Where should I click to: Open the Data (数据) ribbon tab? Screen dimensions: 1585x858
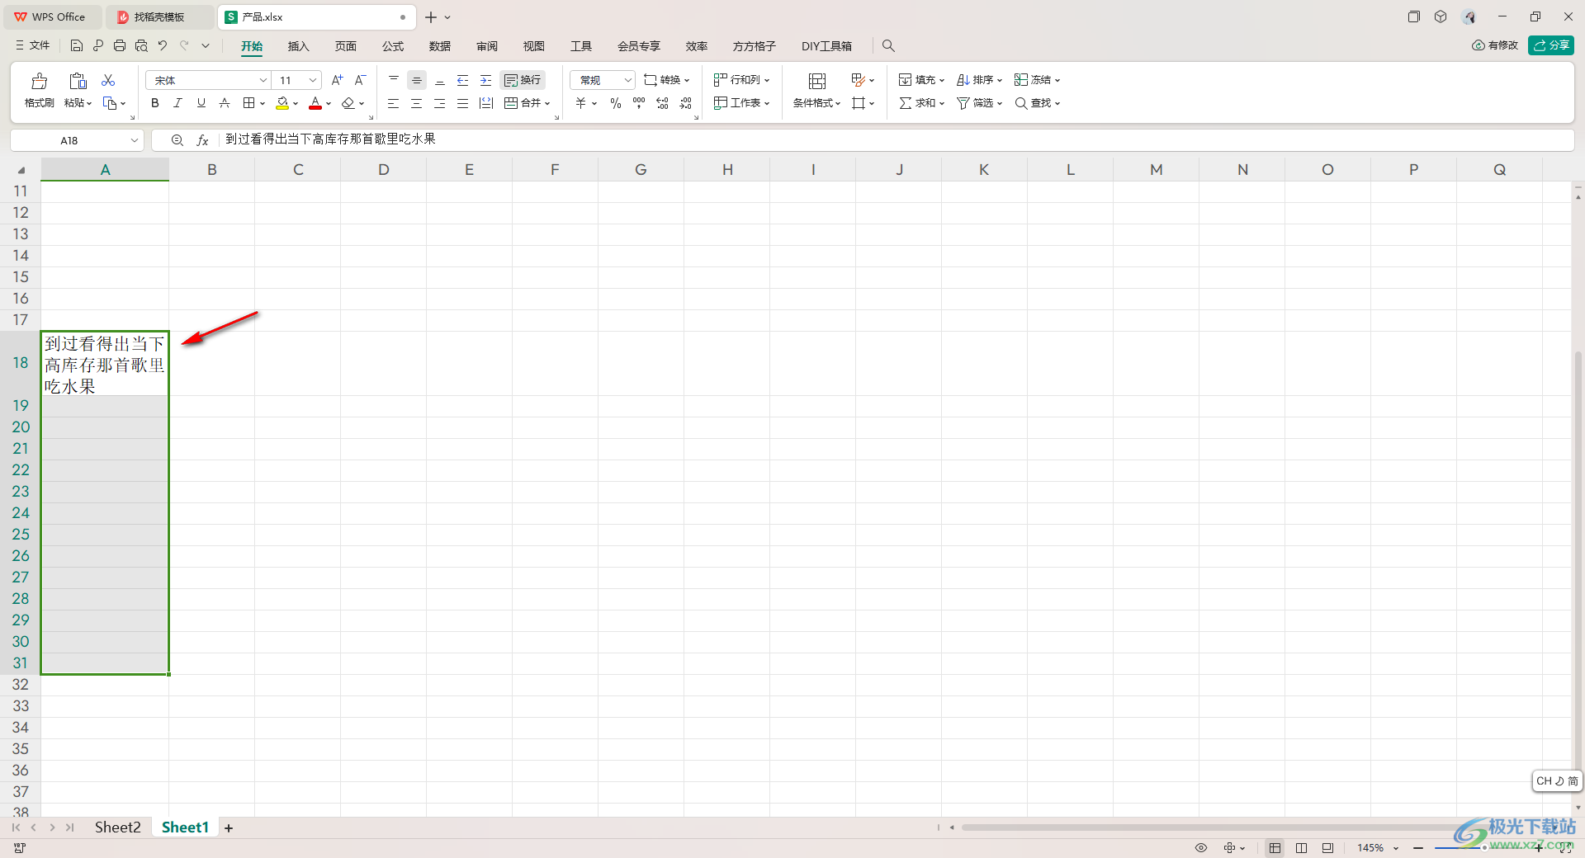[x=440, y=46]
